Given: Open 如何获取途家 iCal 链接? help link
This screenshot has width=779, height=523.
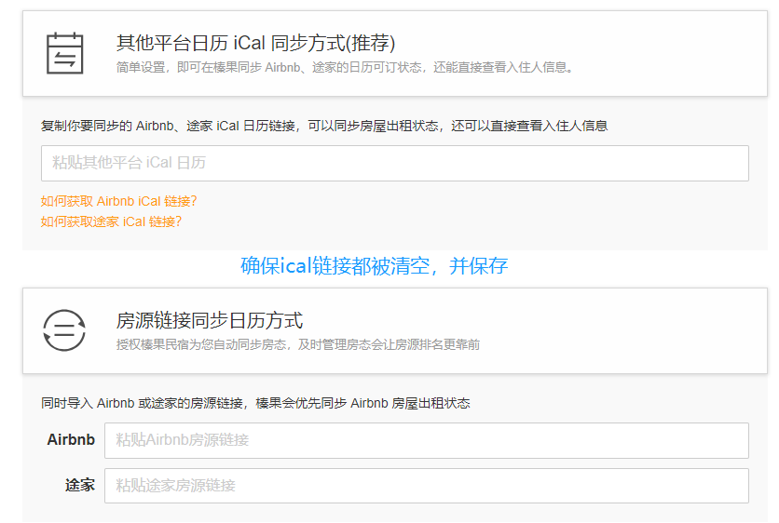Looking at the screenshot, I should pos(111,221).
